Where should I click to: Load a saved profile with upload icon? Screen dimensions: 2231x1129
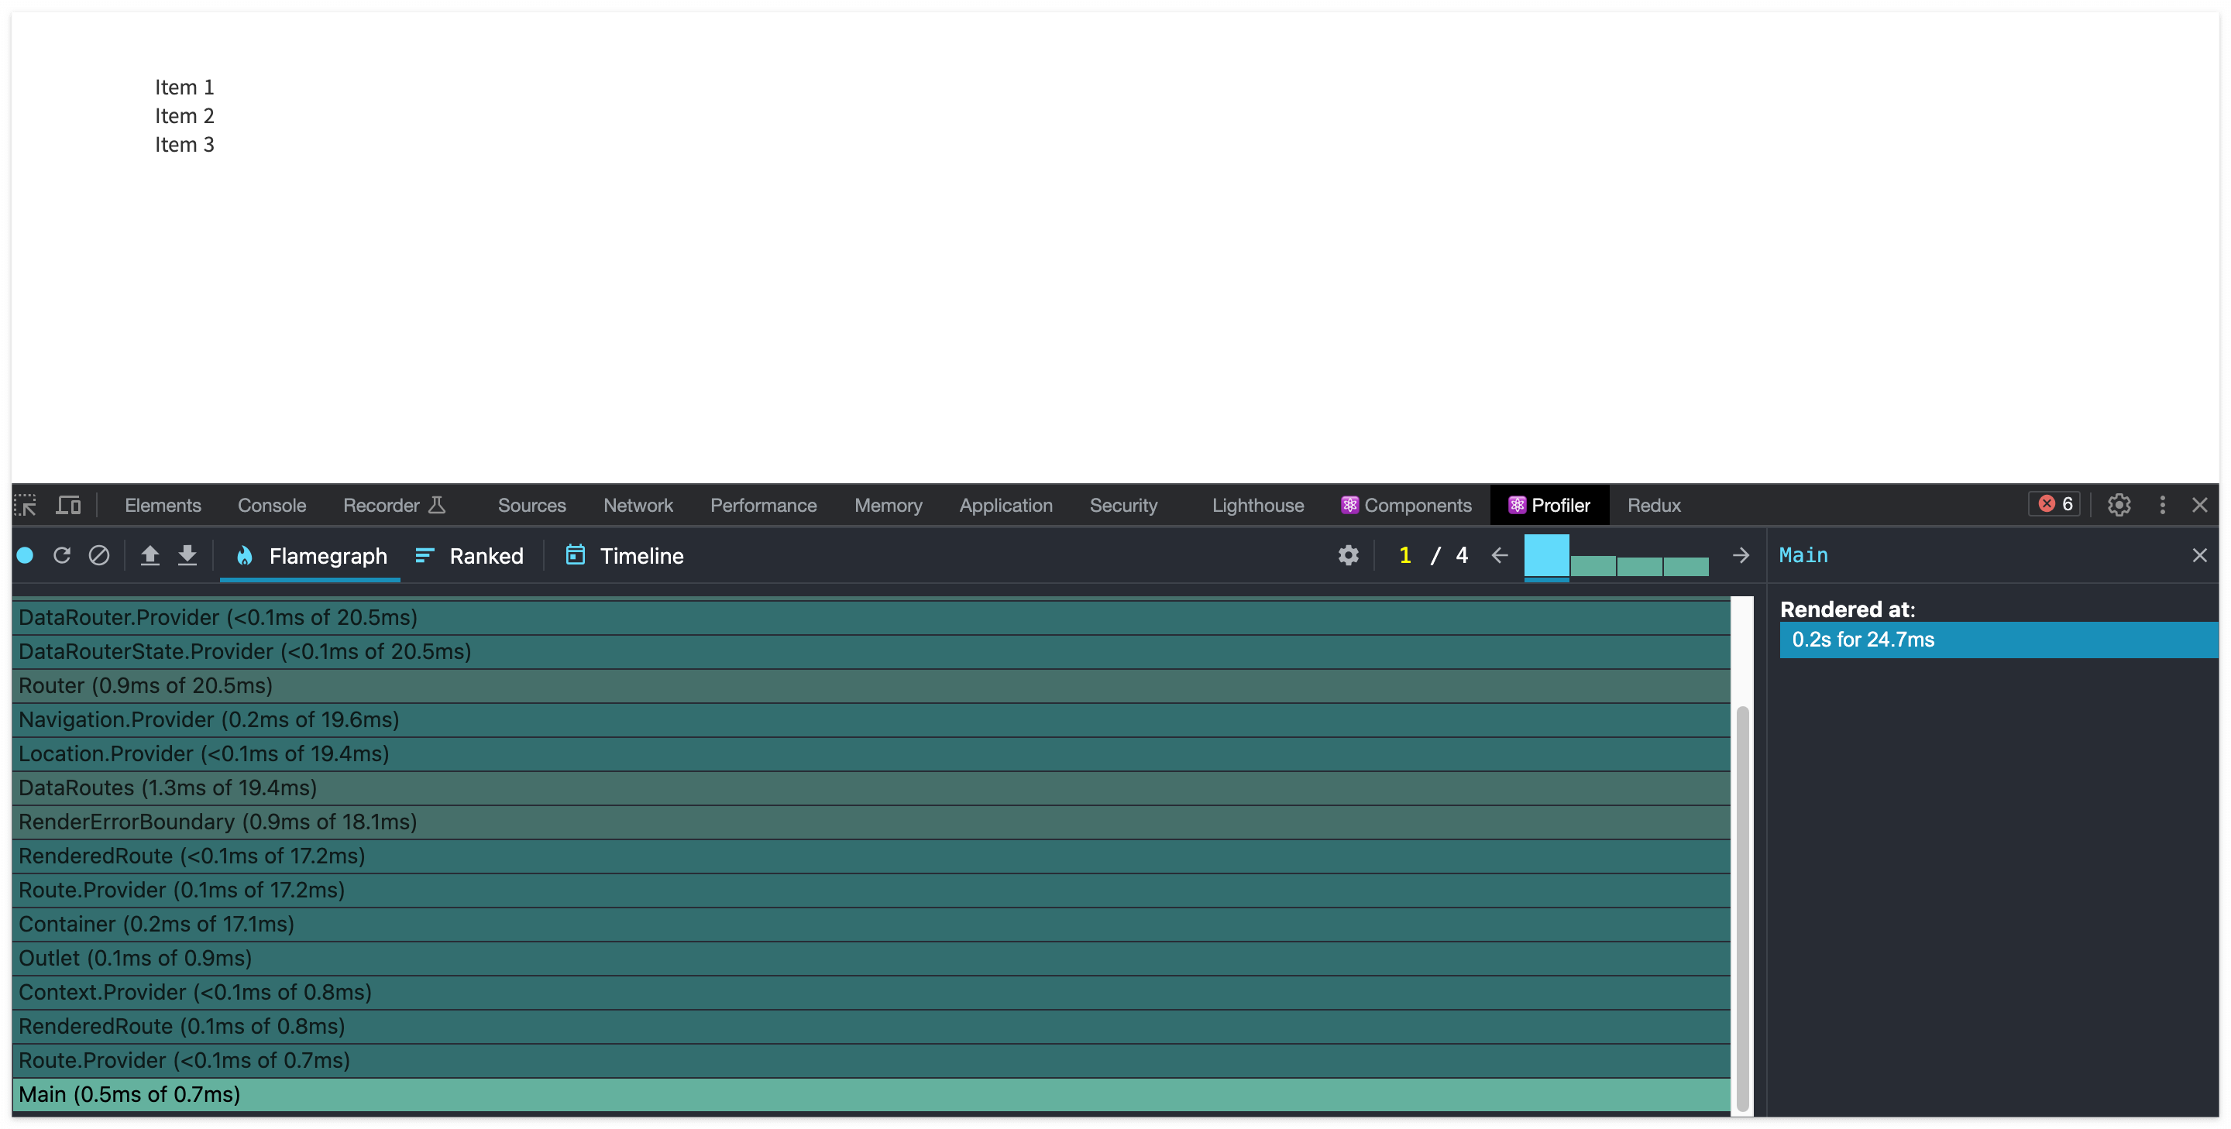pos(150,556)
